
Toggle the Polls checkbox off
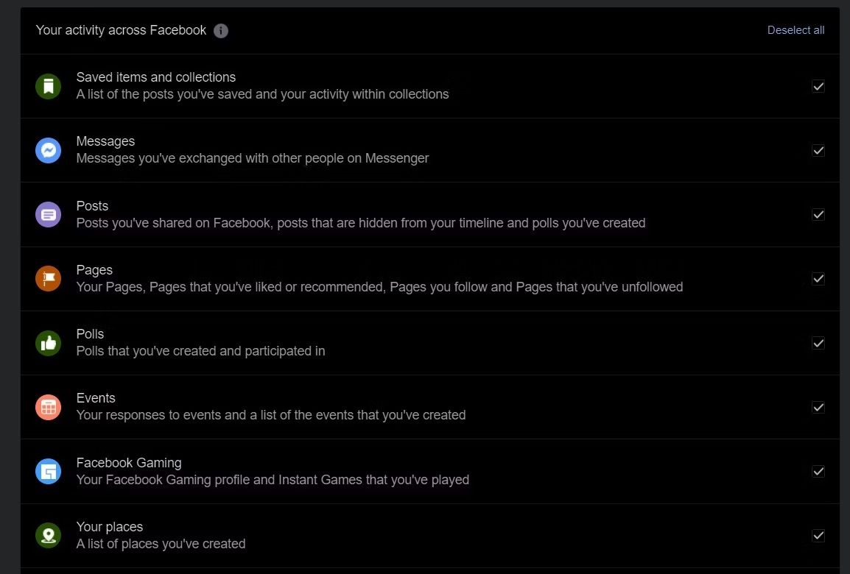818,343
